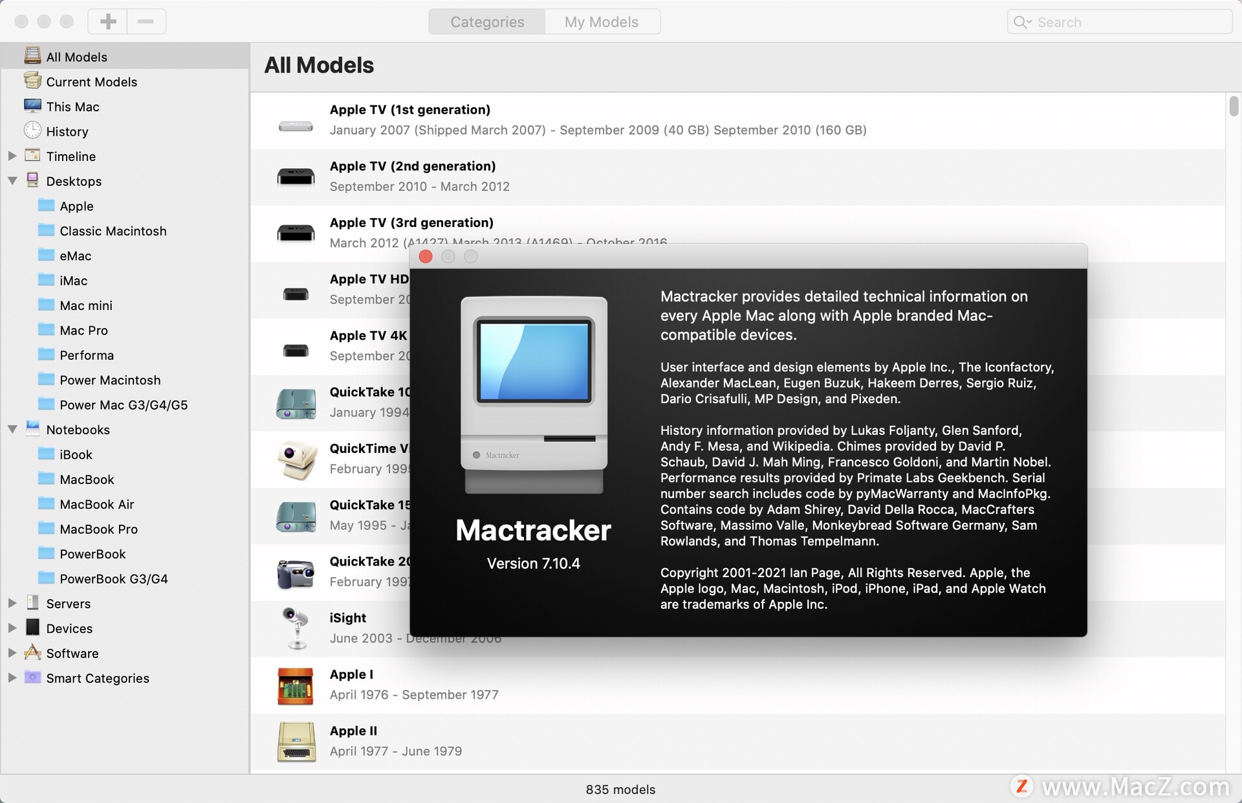The height and width of the screenshot is (803, 1242).
Task: Select This Mac monitor icon
Action: point(32,105)
